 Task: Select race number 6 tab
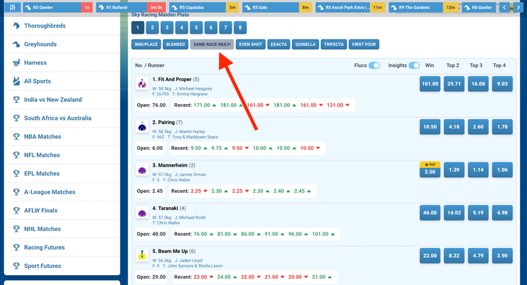click(x=211, y=28)
